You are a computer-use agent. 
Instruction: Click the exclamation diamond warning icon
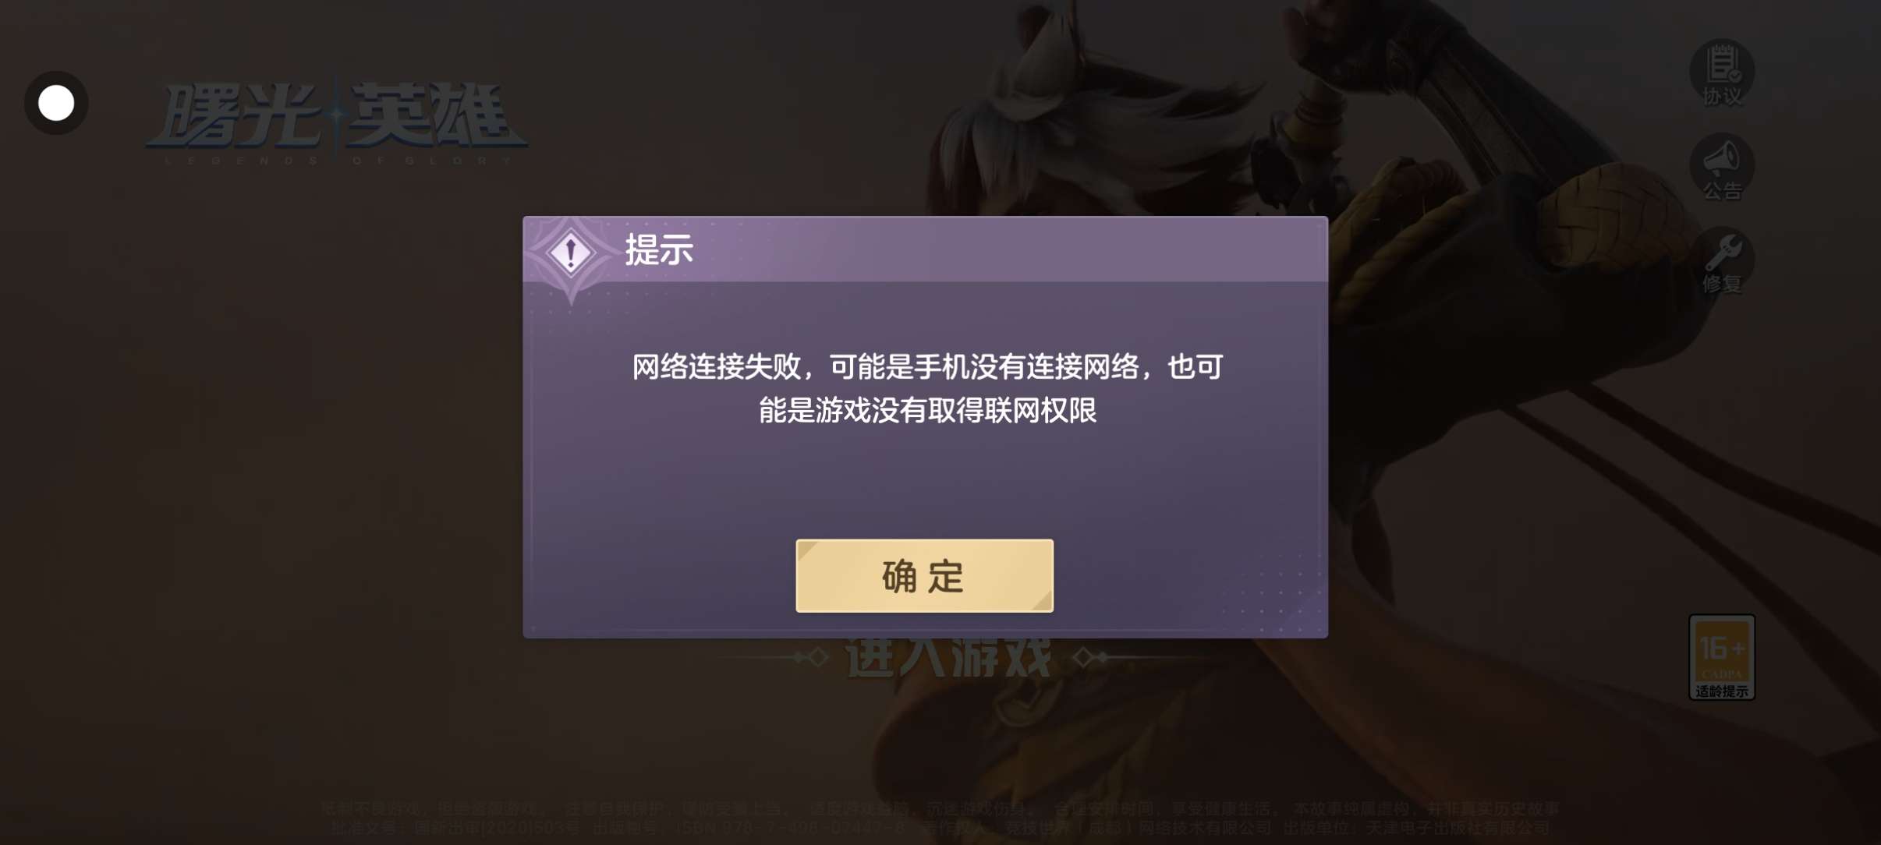pyautogui.click(x=571, y=253)
